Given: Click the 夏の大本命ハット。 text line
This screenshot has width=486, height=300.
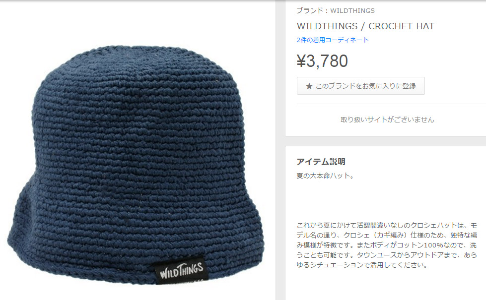Looking at the screenshot, I should [x=325, y=176].
